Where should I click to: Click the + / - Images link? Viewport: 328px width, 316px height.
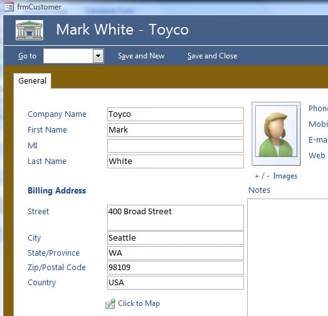tap(276, 176)
